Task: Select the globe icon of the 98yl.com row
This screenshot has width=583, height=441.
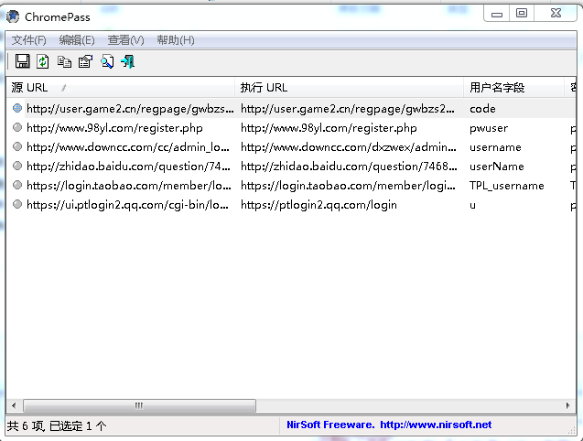Action: [16, 128]
